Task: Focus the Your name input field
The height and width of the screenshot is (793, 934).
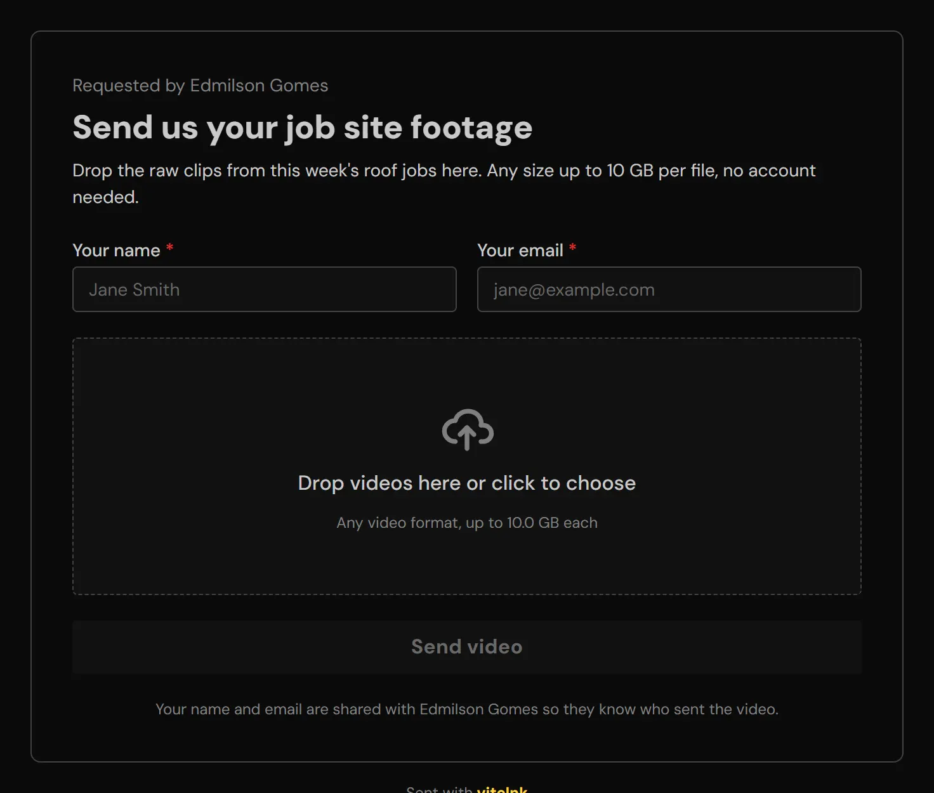Action: point(265,289)
